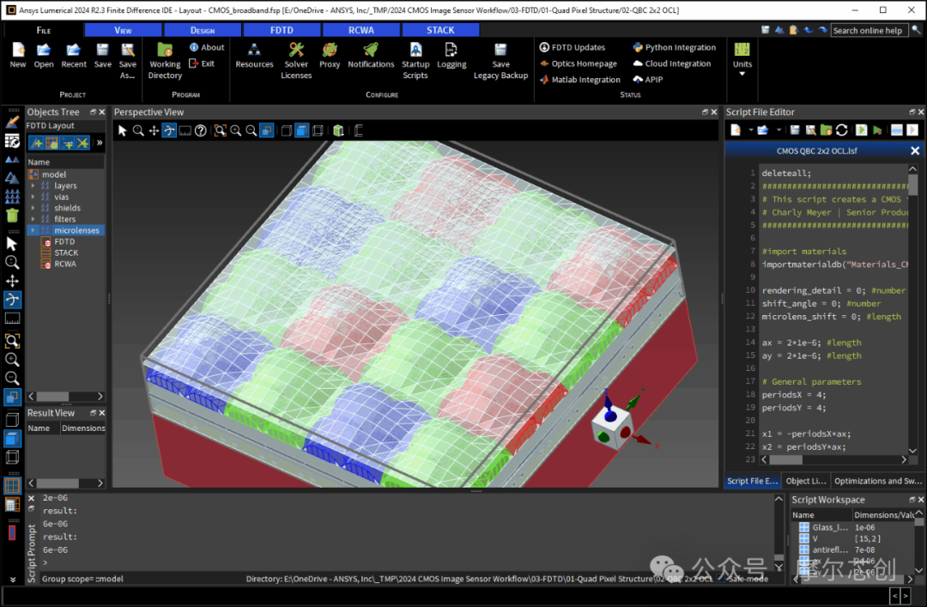Image resolution: width=927 pixels, height=607 pixels.
Task: Open the Proxy settings
Action: point(330,56)
